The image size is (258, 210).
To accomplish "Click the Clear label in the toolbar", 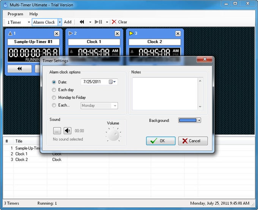I will (123, 22).
